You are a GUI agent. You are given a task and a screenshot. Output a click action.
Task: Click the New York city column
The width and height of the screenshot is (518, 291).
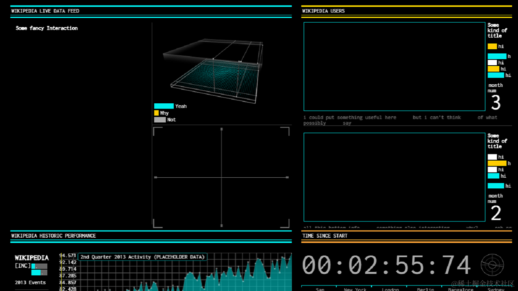[x=355, y=289]
